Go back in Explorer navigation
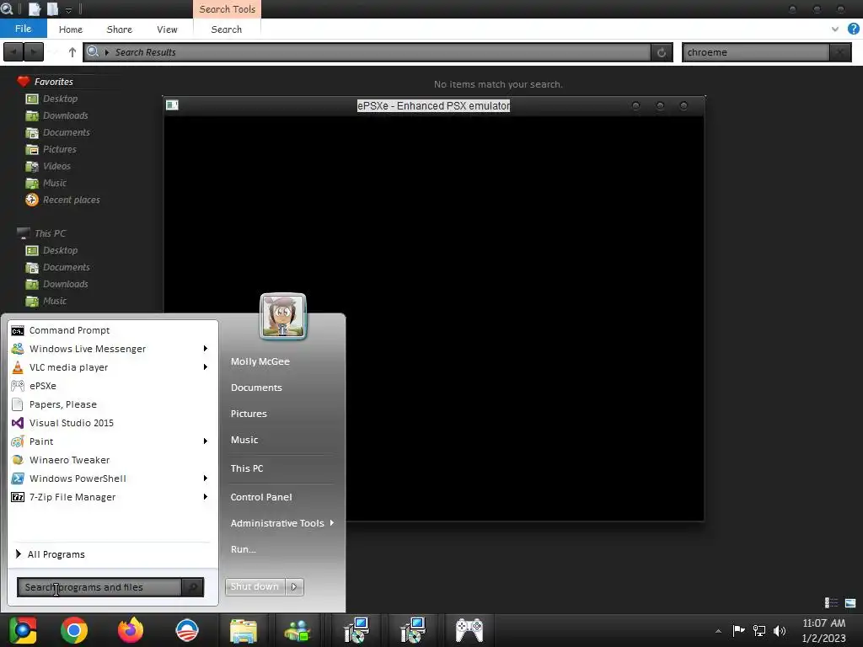 (13, 52)
